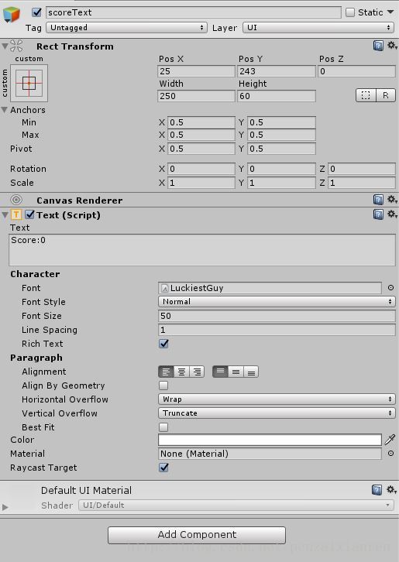The height and width of the screenshot is (562, 399).
Task: Toggle blueprint mode button
Action: pos(366,95)
